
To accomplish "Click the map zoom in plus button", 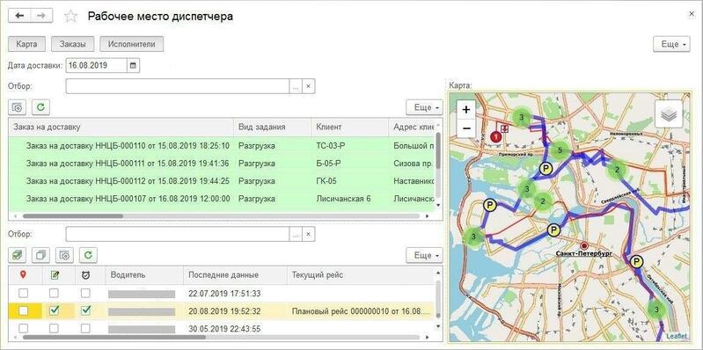I will click(x=466, y=109).
